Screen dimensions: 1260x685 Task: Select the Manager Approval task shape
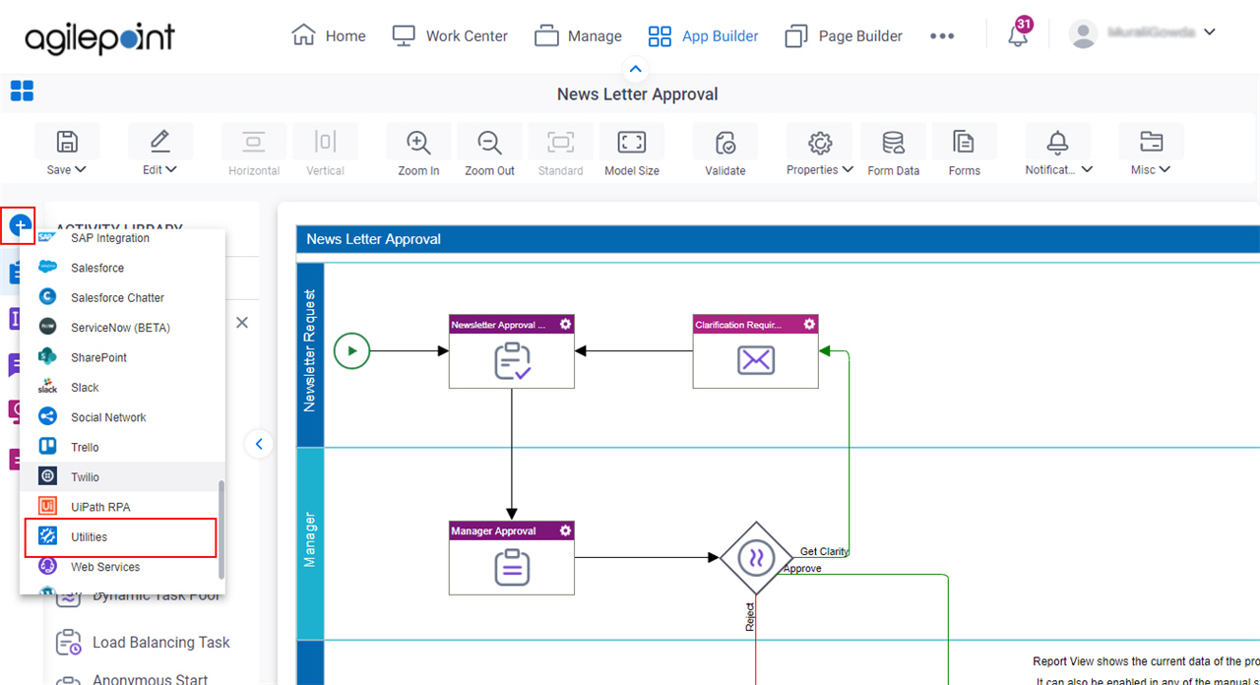(x=512, y=558)
